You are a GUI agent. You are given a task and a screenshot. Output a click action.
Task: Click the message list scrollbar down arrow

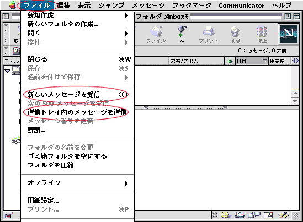(295, 101)
